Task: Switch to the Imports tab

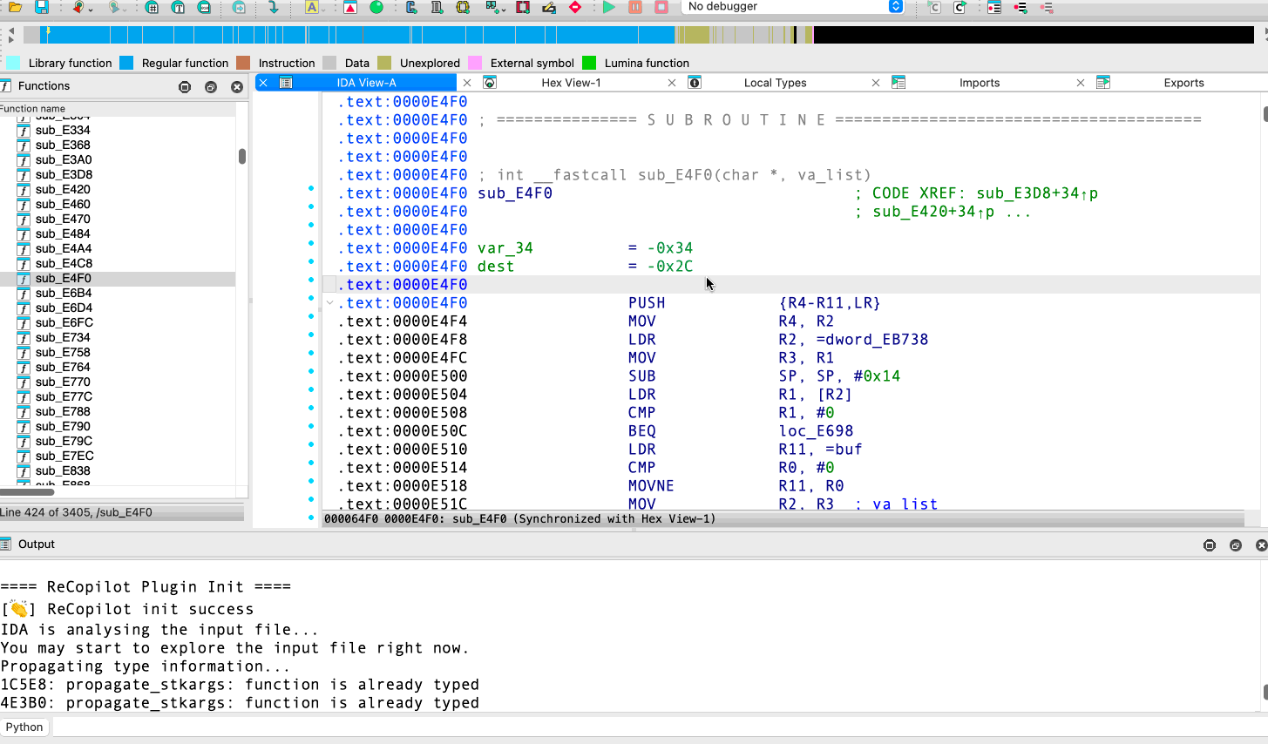Action: 980,83
